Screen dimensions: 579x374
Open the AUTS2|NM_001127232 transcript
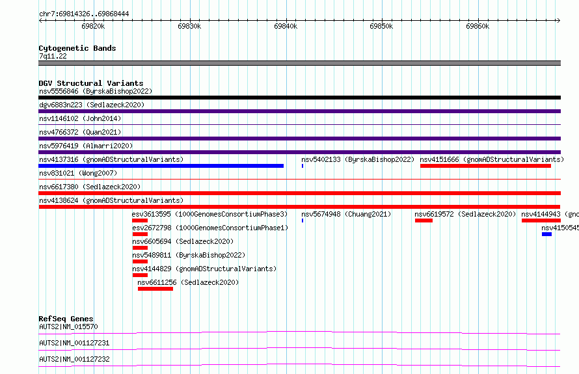click(74, 359)
